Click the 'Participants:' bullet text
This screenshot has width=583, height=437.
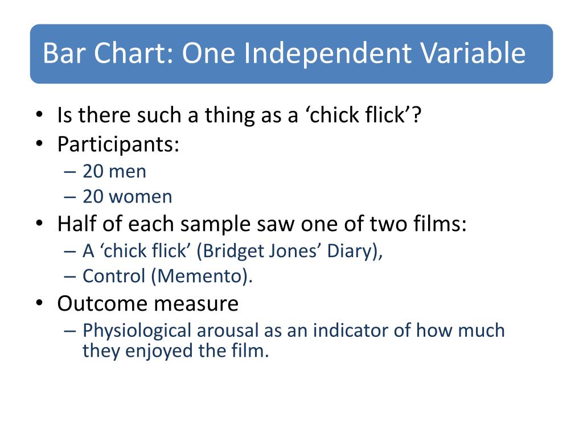tap(118, 144)
